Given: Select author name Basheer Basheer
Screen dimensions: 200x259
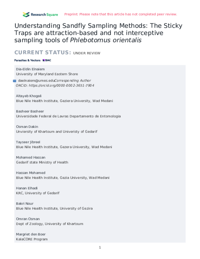Looking at the screenshot, I should [30, 111].
